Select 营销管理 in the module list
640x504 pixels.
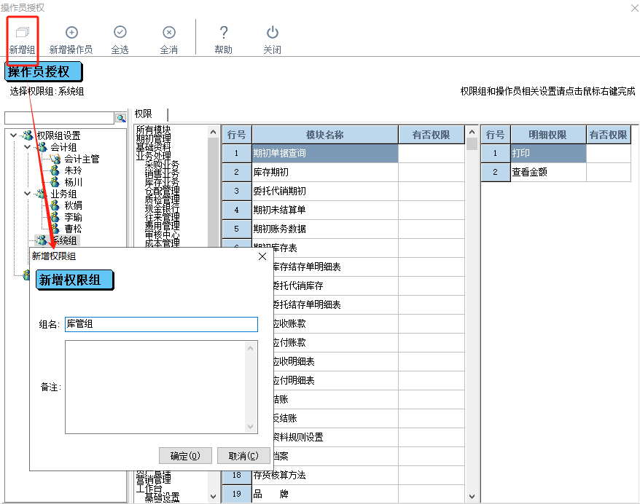coord(154,479)
